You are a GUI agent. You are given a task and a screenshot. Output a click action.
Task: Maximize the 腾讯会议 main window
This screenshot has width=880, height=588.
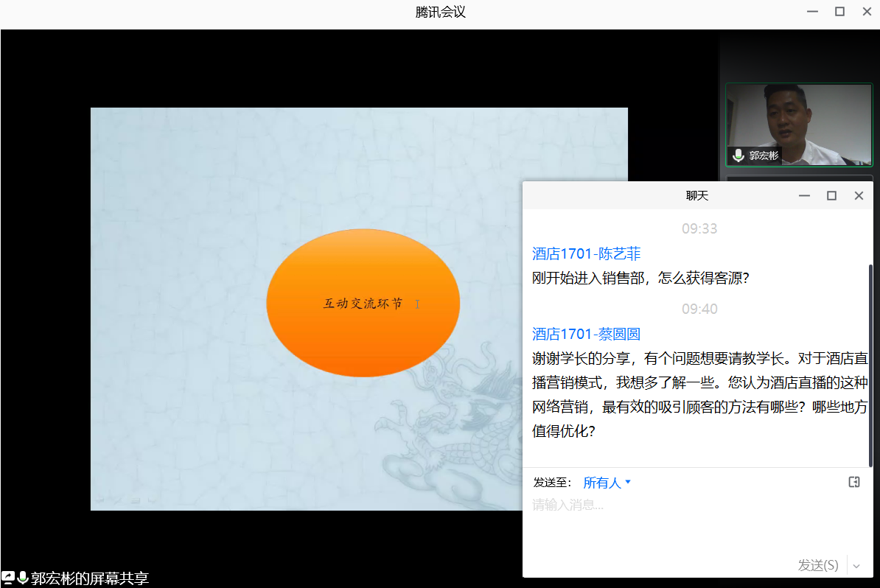839,11
